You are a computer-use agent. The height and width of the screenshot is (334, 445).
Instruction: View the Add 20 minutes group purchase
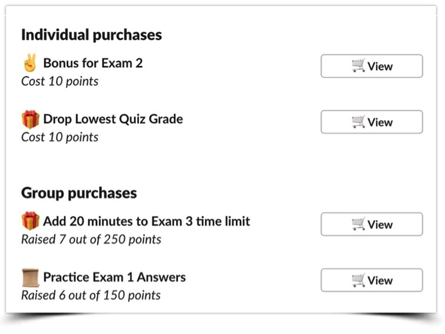pos(372,224)
